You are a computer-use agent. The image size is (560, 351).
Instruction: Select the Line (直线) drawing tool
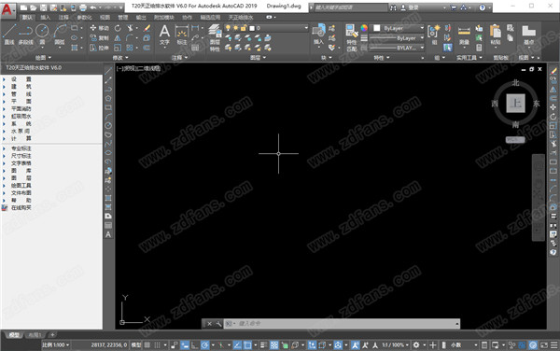[x=9, y=35]
